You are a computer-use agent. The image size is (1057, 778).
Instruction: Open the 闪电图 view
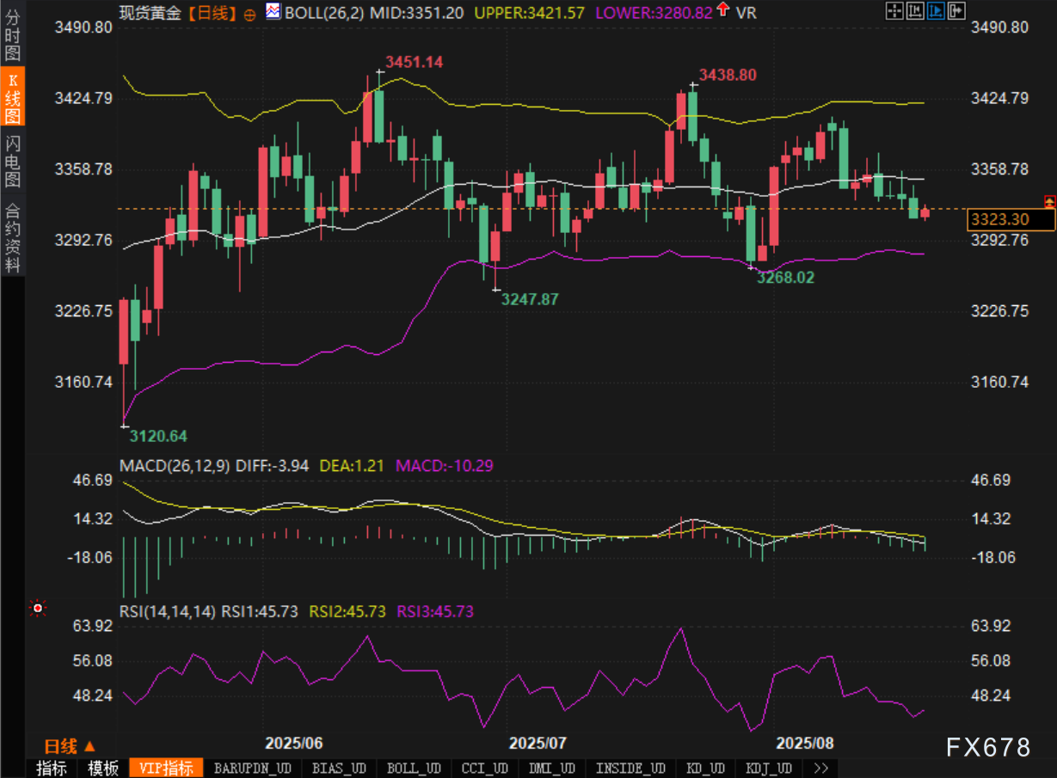point(13,162)
